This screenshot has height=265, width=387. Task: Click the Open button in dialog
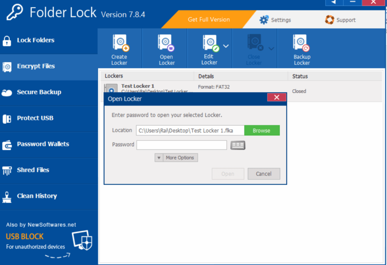pyautogui.click(x=228, y=174)
